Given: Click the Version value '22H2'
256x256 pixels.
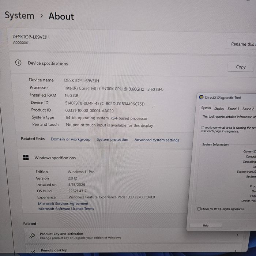Looking at the screenshot, I should point(72,178).
